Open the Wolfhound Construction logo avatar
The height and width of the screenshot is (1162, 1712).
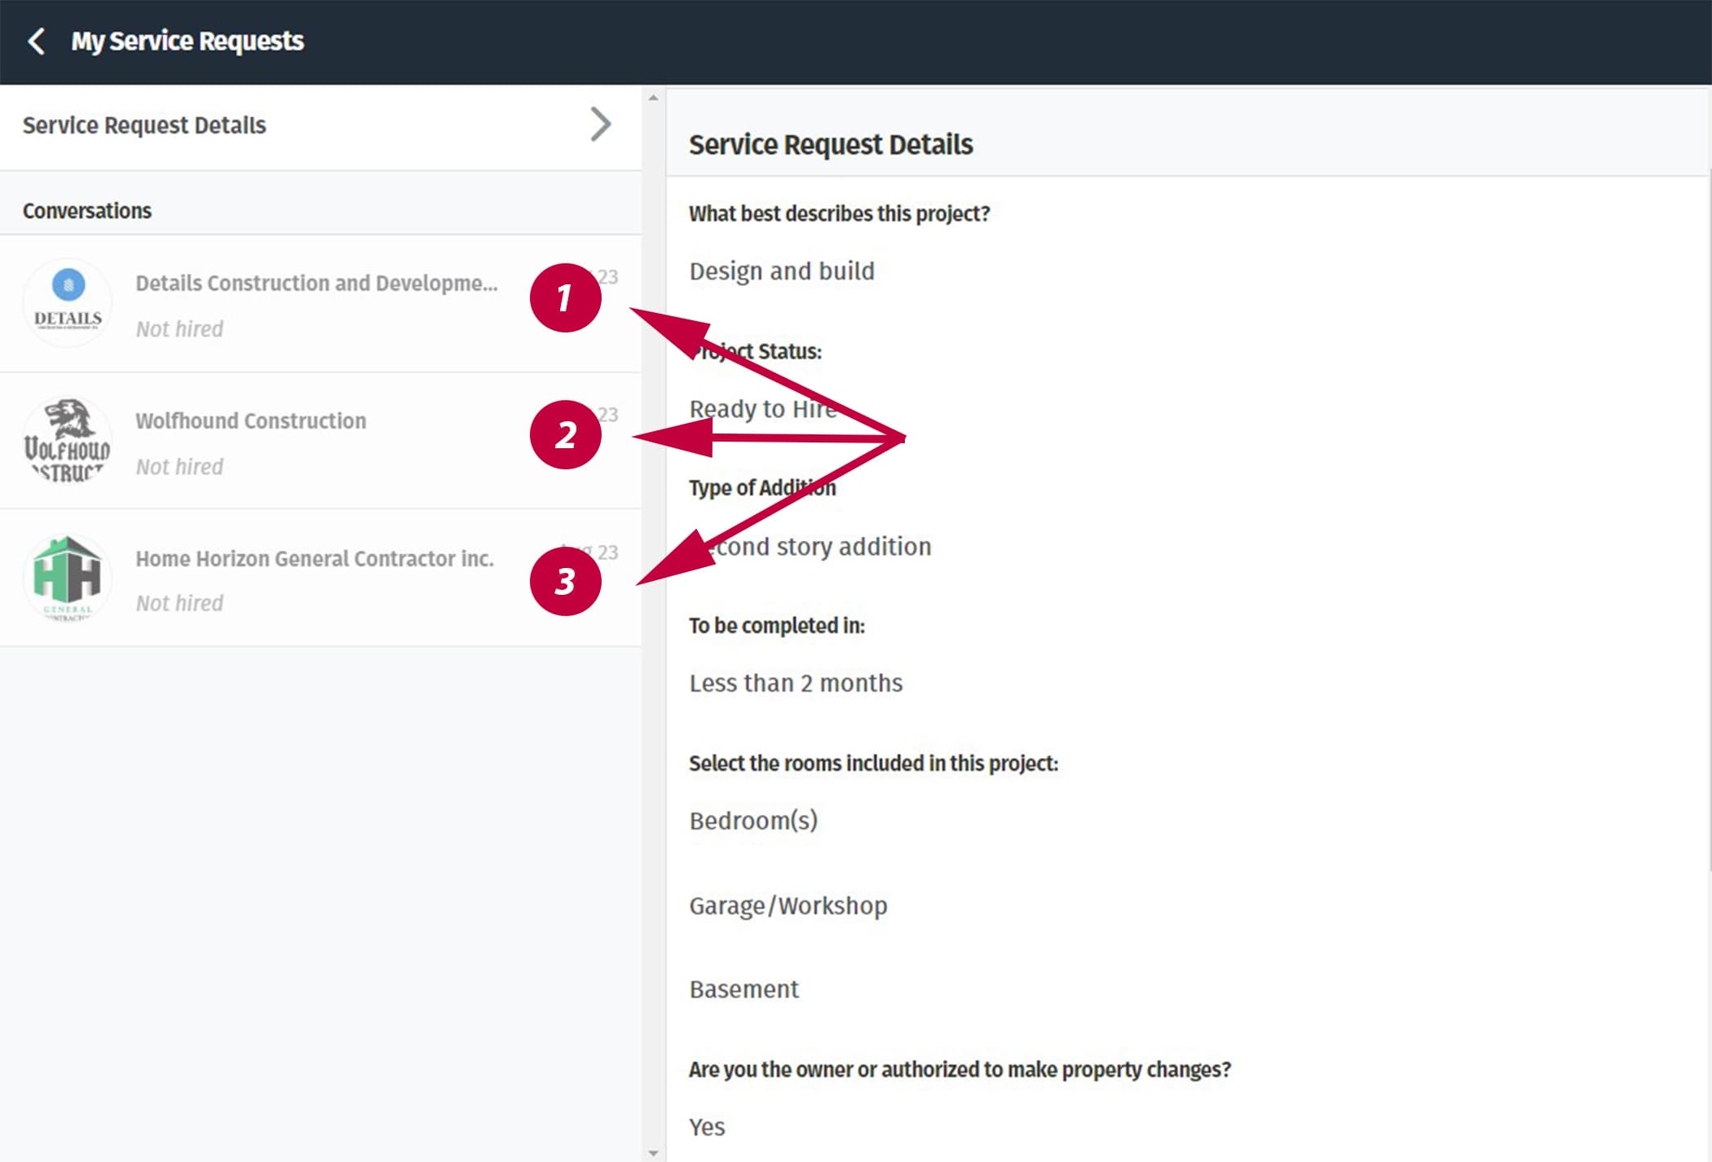point(68,441)
